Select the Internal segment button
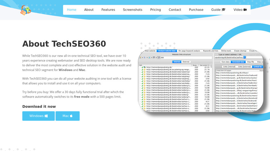270x151 pixels. (177, 62)
